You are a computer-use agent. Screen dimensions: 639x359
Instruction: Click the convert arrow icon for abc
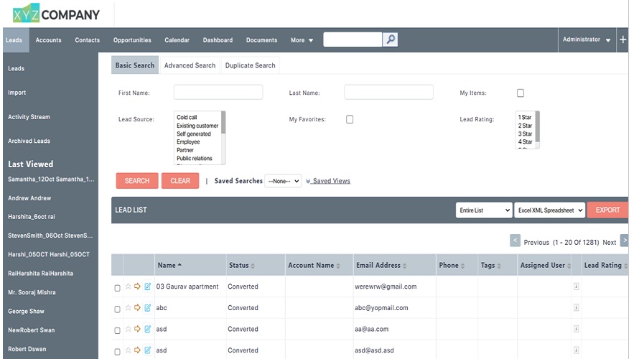[x=138, y=307]
